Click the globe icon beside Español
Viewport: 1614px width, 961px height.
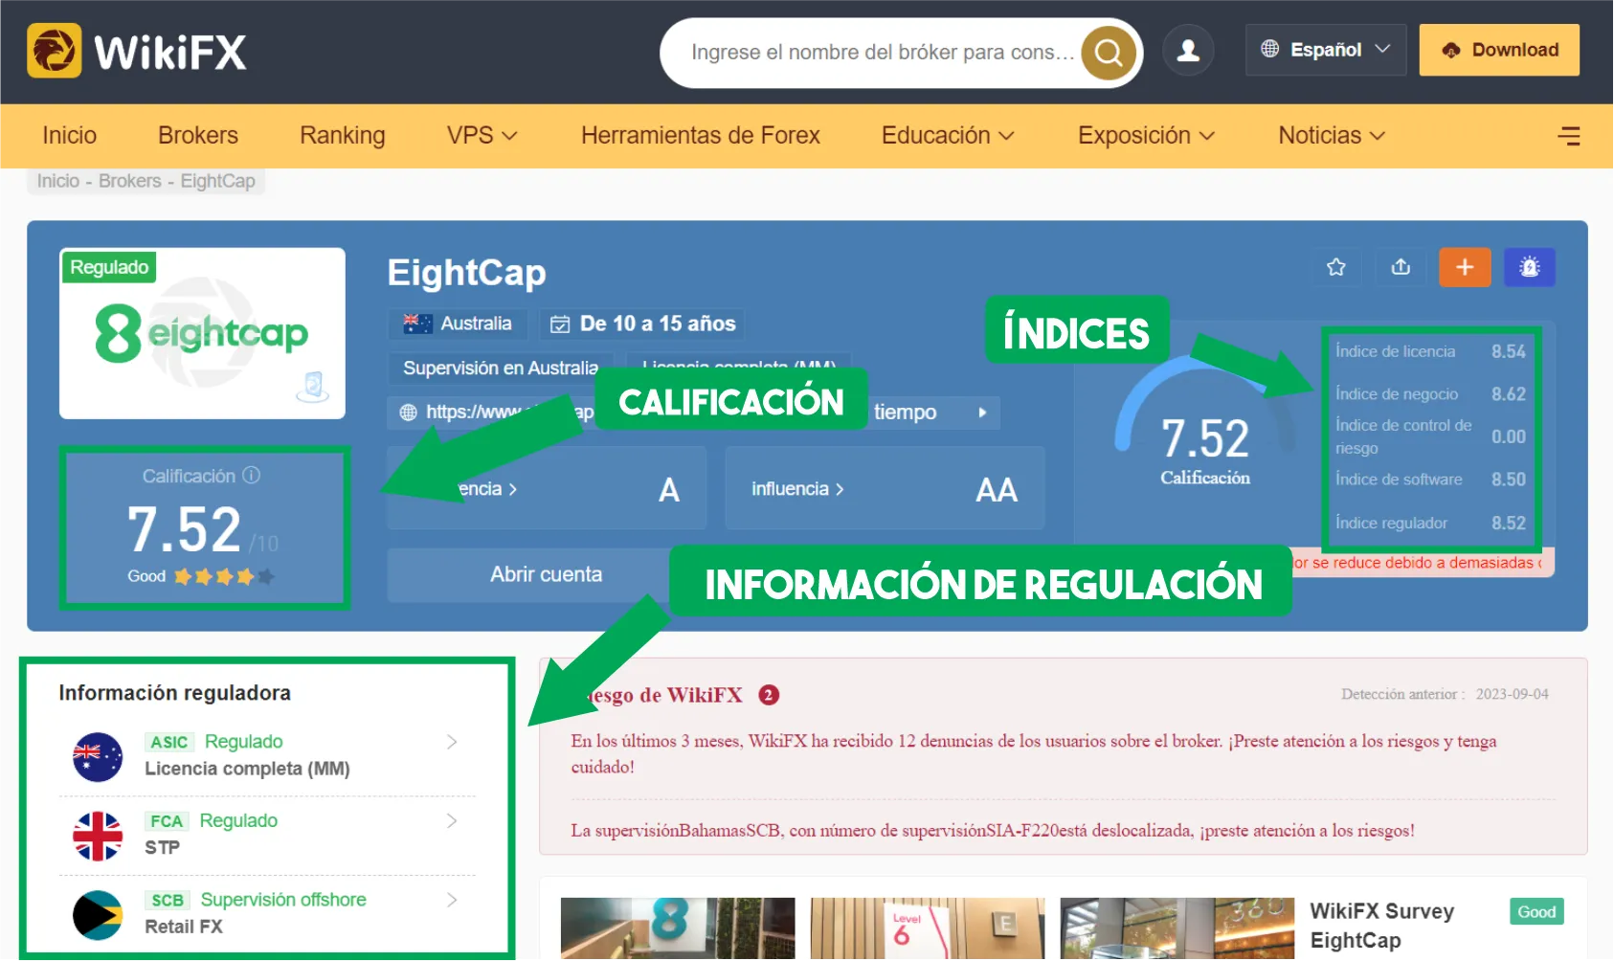pos(1270,49)
